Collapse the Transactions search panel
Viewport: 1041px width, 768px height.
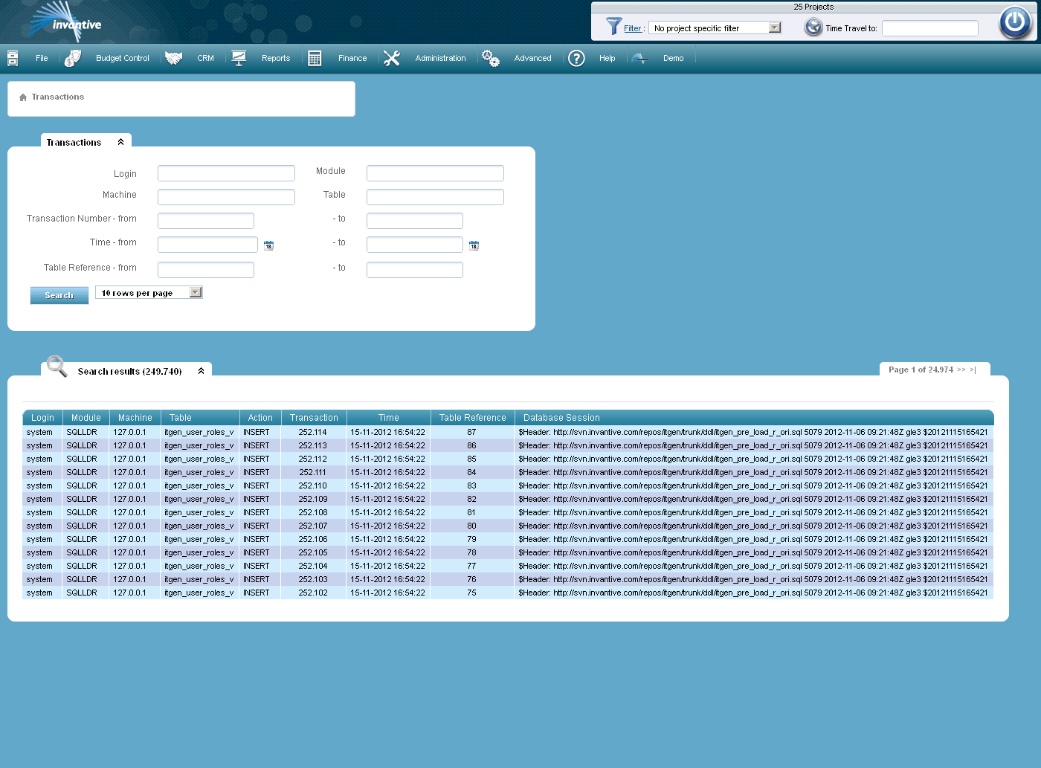pos(120,141)
